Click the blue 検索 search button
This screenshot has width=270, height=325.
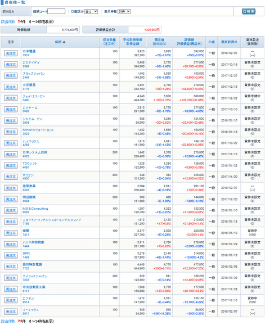click(x=249, y=11)
